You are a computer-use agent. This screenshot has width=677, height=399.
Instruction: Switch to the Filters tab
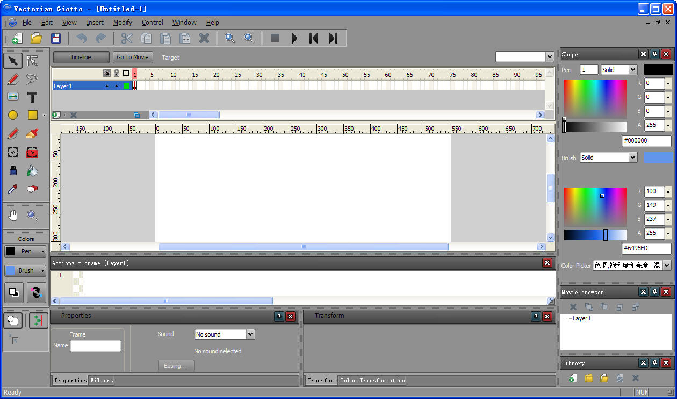(x=102, y=380)
